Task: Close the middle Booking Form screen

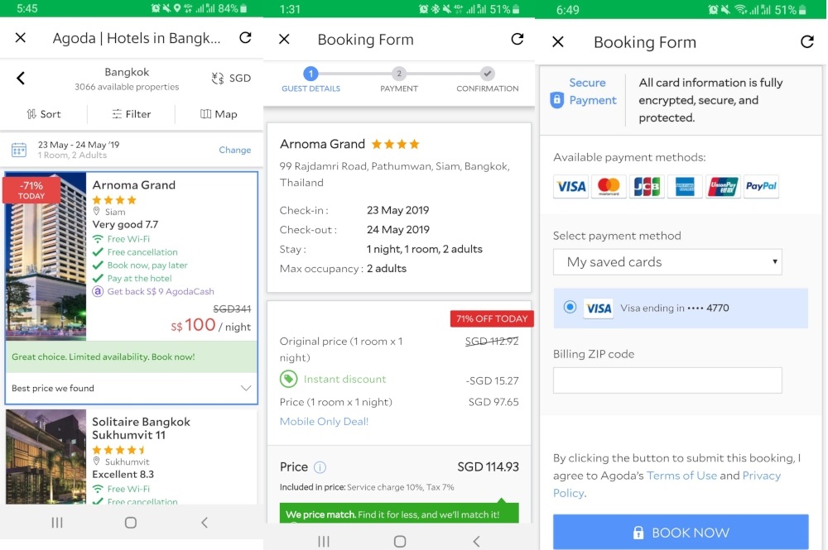Action: pyautogui.click(x=284, y=39)
